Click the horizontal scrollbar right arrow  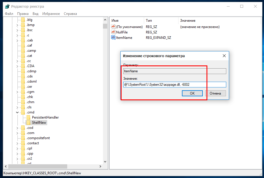100,166
